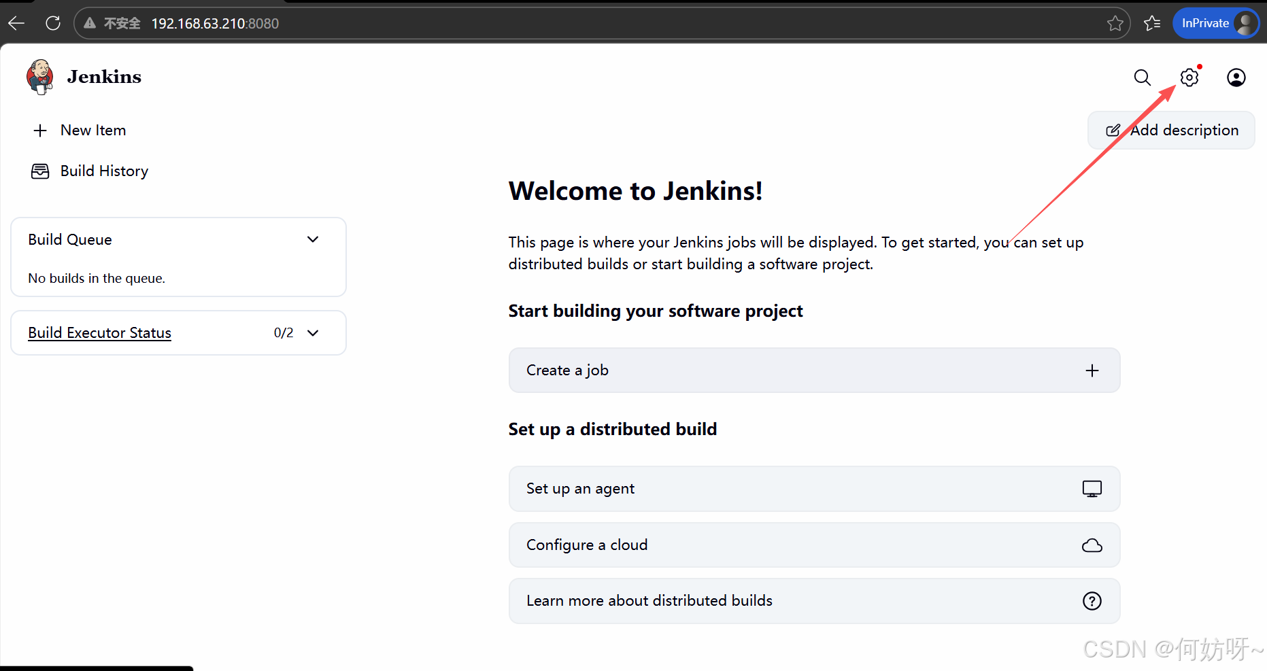This screenshot has width=1267, height=671.
Task: Go back using the browser back arrow
Action: pyautogui.click(x=16, y=23)
